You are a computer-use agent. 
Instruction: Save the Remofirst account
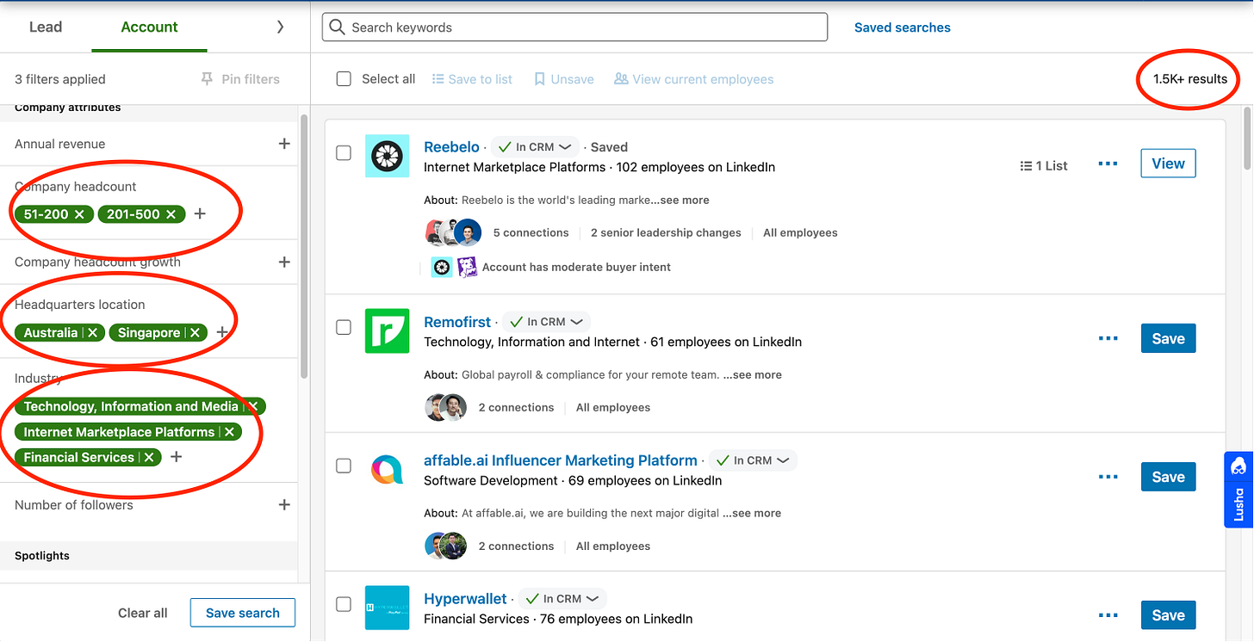pos(1168,339)
